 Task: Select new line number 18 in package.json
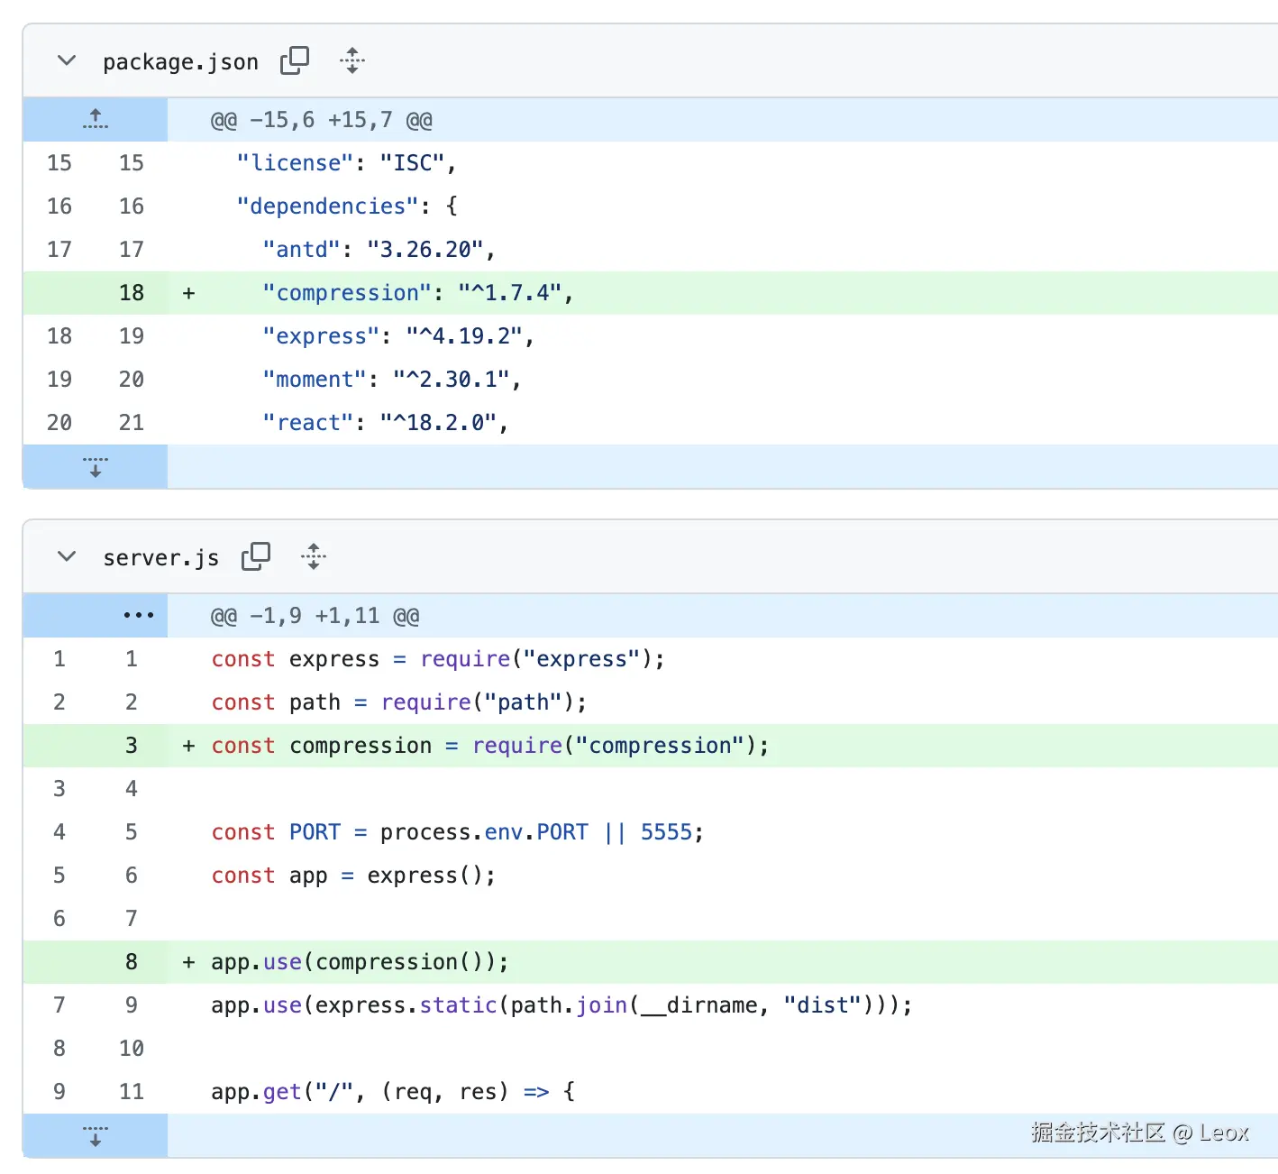tap(132, 293)
